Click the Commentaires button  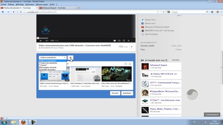point(212,115)
